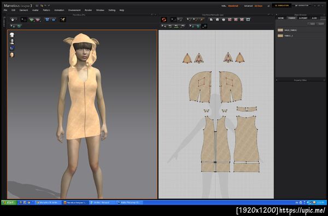Click the FABRIC_1 color swatch

pos(280,36)
